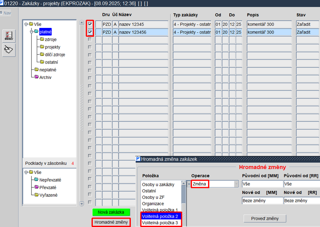Select neplatné in the tree
The image size is (320, 227).
tap(48, 70)
